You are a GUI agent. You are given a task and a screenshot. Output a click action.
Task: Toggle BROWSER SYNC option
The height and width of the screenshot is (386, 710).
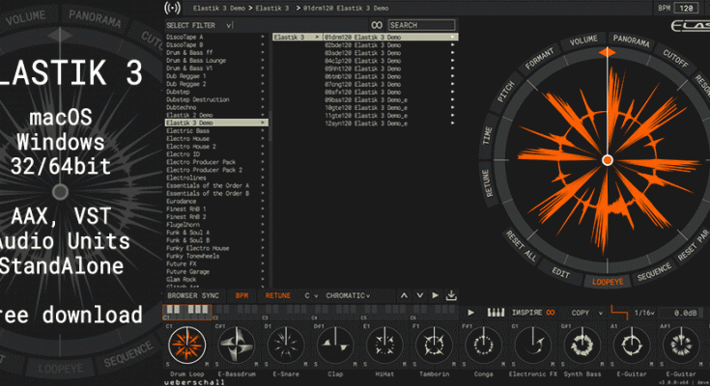point(192,295)
